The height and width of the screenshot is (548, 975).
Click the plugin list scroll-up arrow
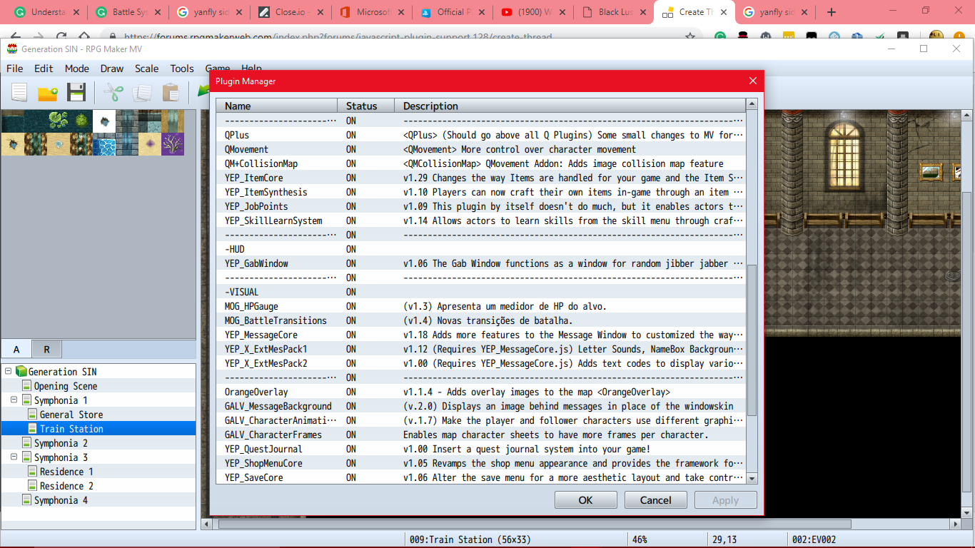752,105
